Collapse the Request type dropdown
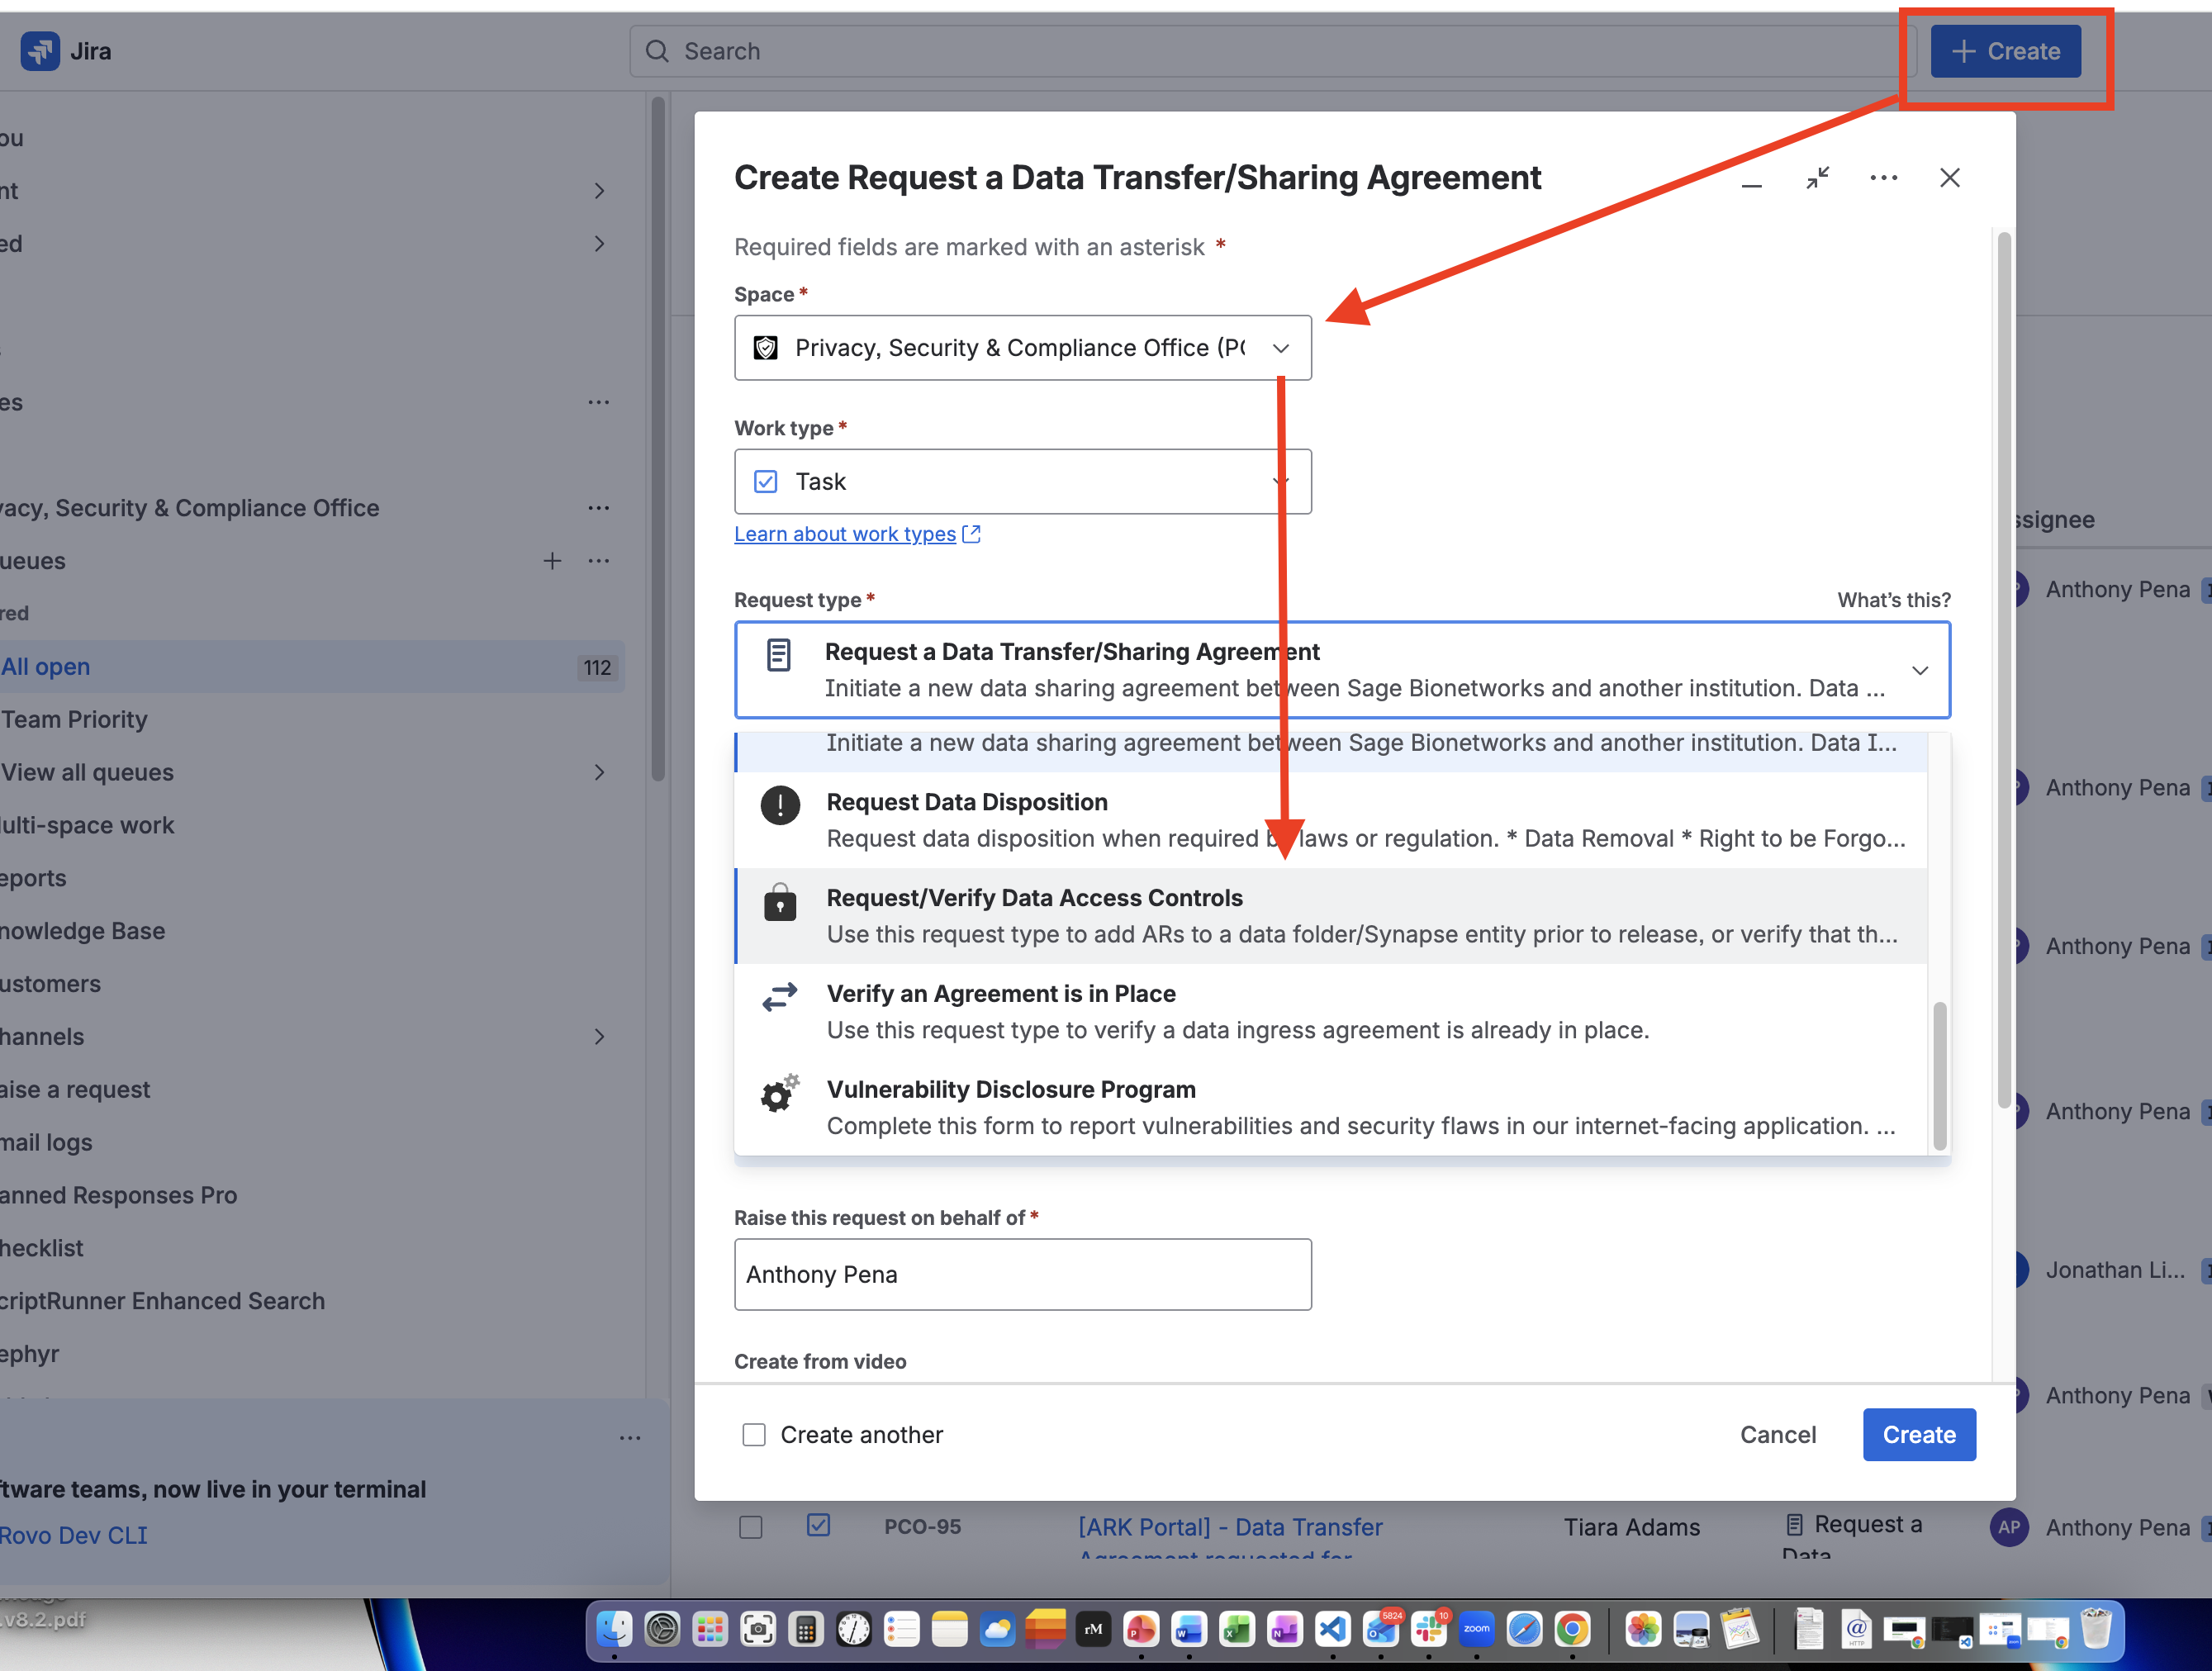 (x=1920, y=670)
